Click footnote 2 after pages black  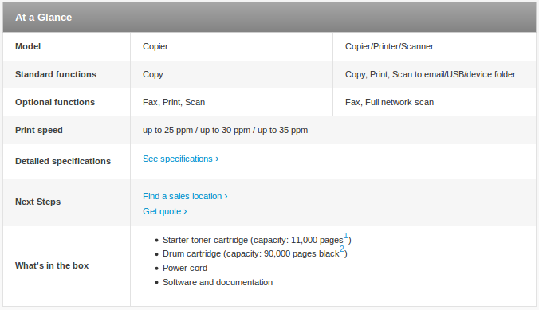pyautogui.click(x=342, y=249)
